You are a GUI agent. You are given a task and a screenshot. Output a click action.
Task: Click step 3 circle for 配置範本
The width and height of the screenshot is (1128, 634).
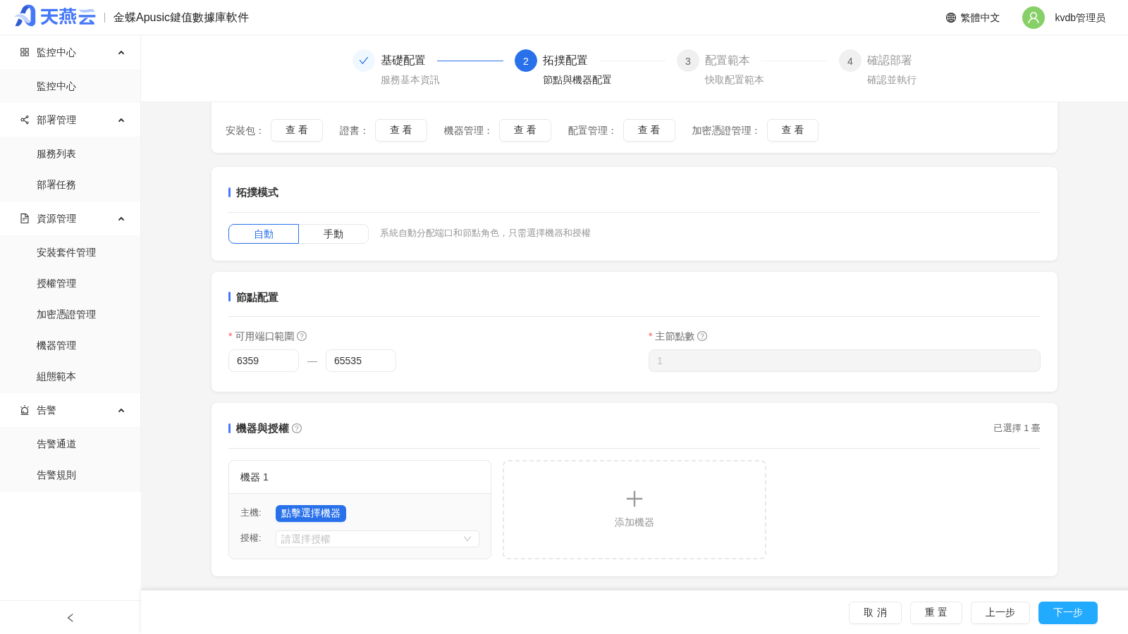point(688,61)
